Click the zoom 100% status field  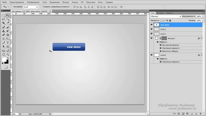coord(14,114)
